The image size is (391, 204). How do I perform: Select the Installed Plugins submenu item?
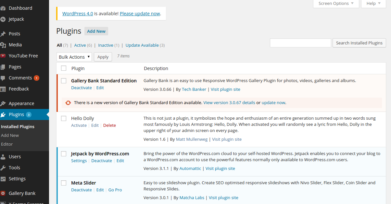(18, 126)
